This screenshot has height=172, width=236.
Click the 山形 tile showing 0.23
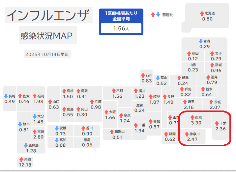(x=193, y=67)
